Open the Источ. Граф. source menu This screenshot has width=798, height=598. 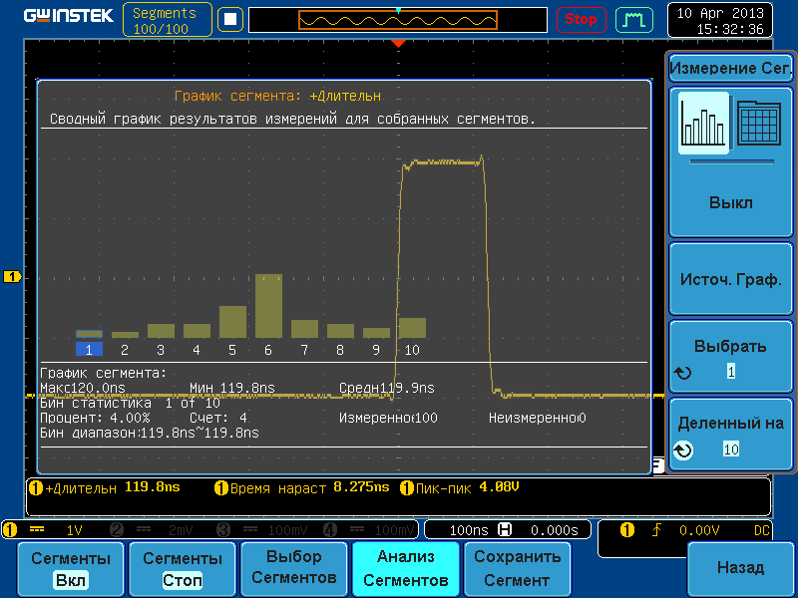click(x=730, y=280)
